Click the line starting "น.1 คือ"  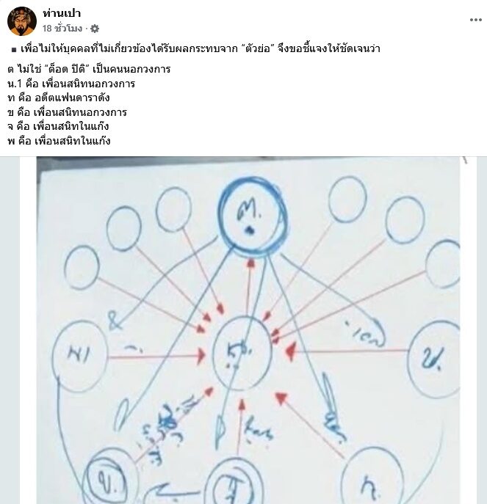[71, 84]
